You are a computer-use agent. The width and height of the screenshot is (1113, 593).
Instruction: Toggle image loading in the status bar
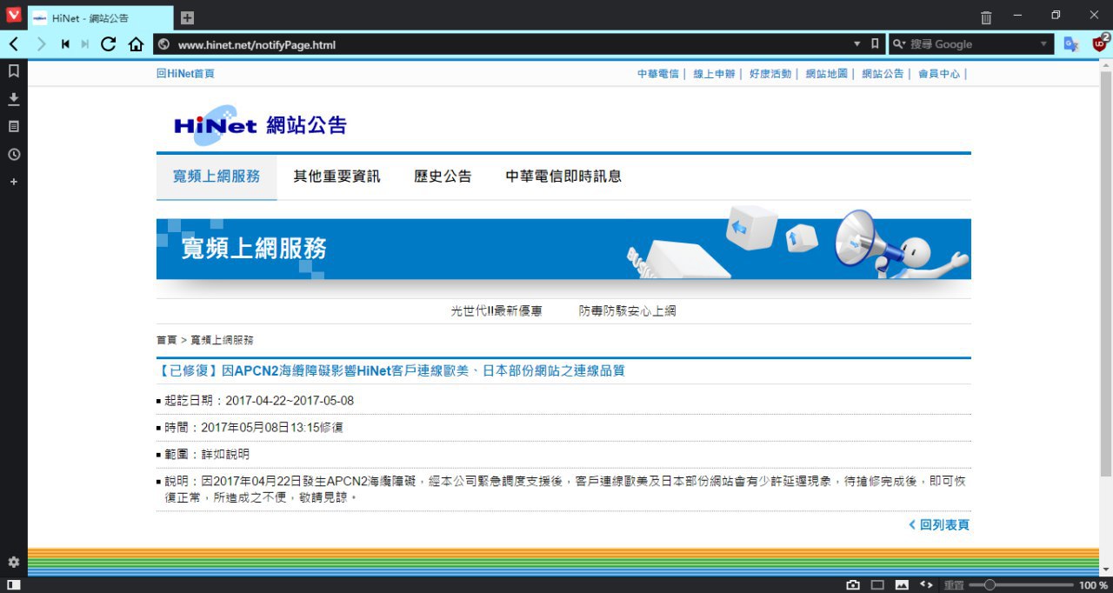point(902,585)
